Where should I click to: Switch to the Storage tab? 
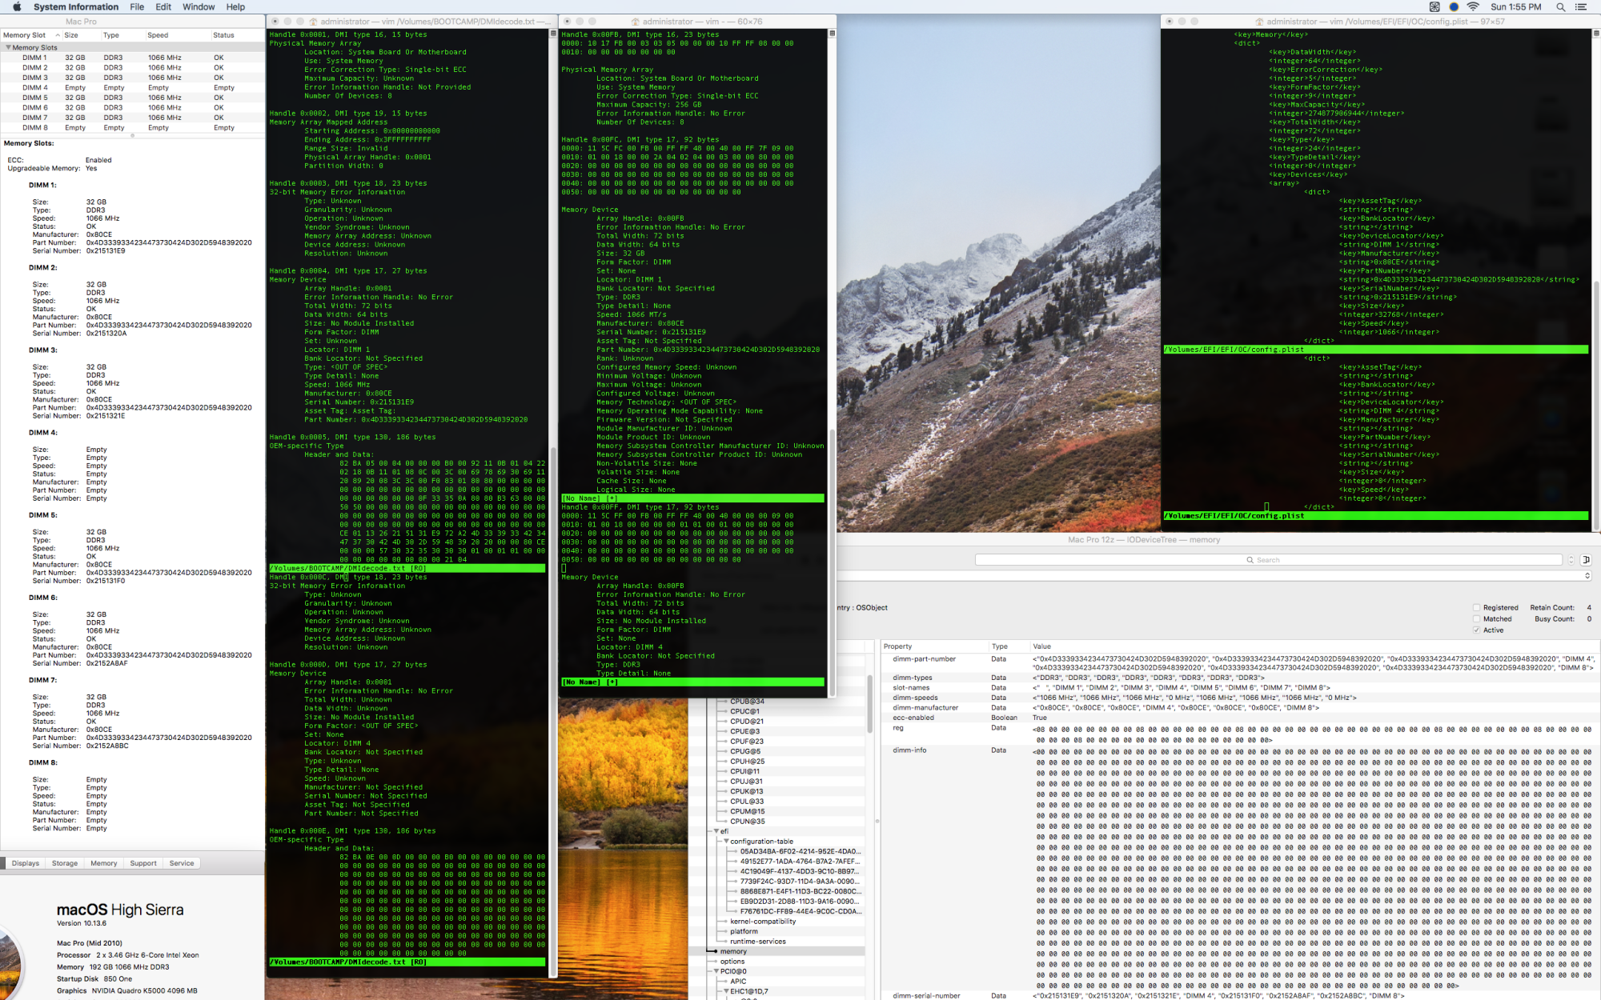pos(65,863)
